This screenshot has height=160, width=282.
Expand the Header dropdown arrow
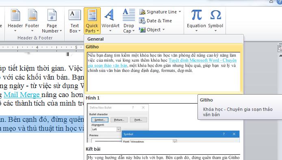[x=15, y=31]
